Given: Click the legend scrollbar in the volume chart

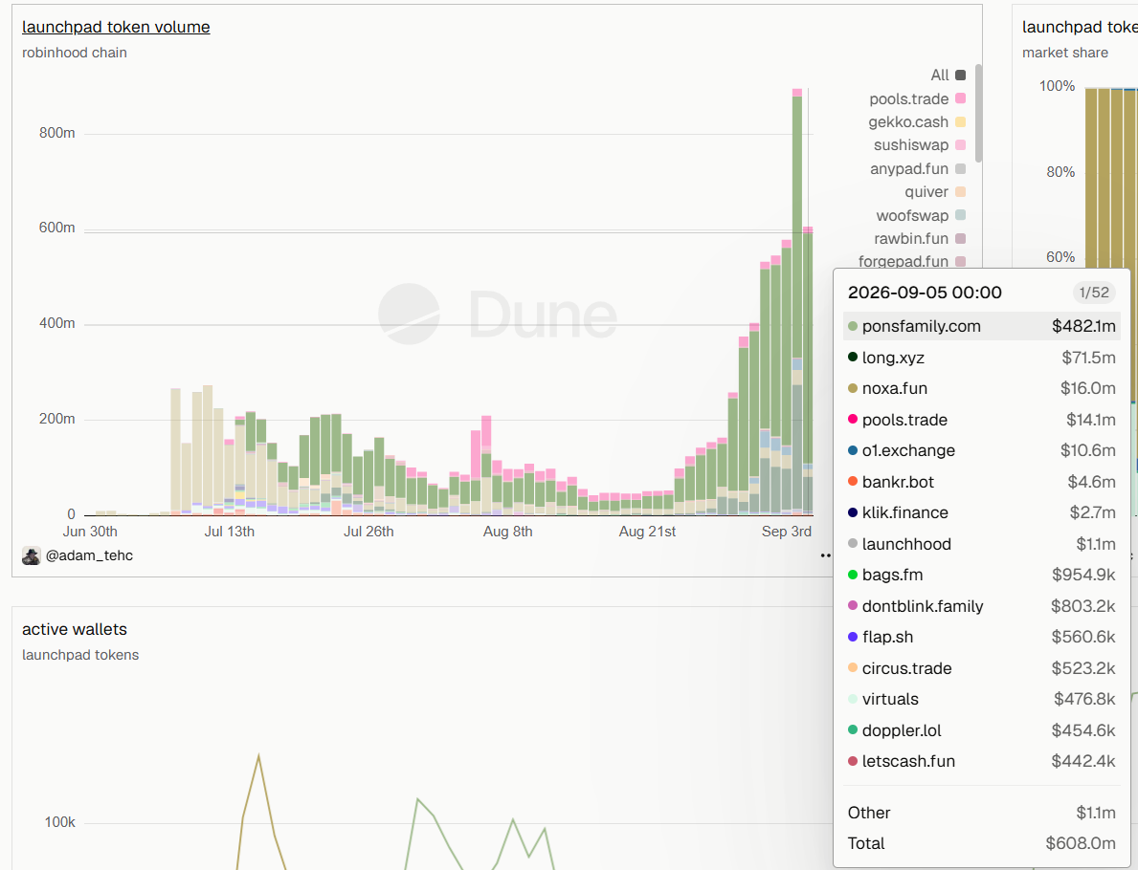Looking at the screenshot, I should point(978,114).
